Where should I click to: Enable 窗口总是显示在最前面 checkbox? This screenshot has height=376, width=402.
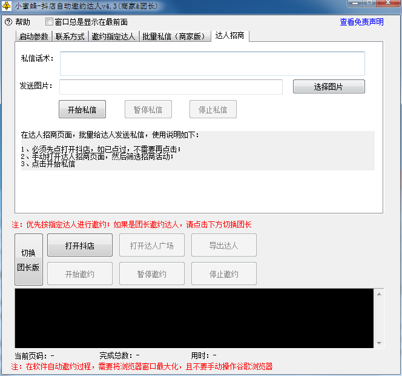49,22
